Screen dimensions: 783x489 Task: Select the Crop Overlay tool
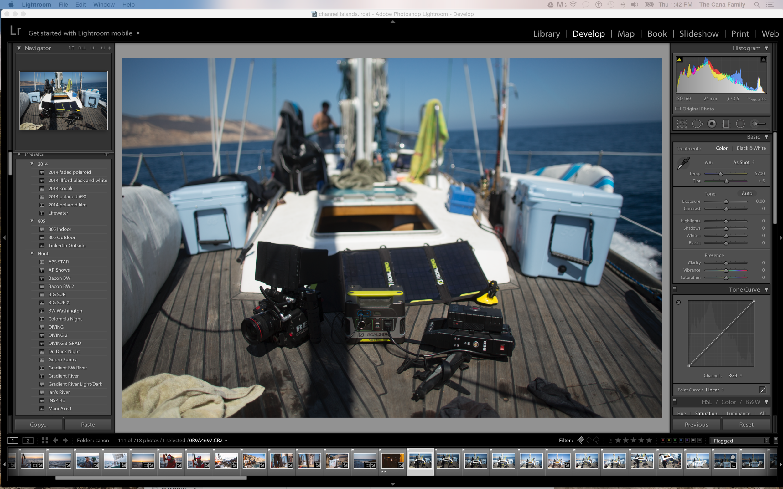[x=682, y=124]
